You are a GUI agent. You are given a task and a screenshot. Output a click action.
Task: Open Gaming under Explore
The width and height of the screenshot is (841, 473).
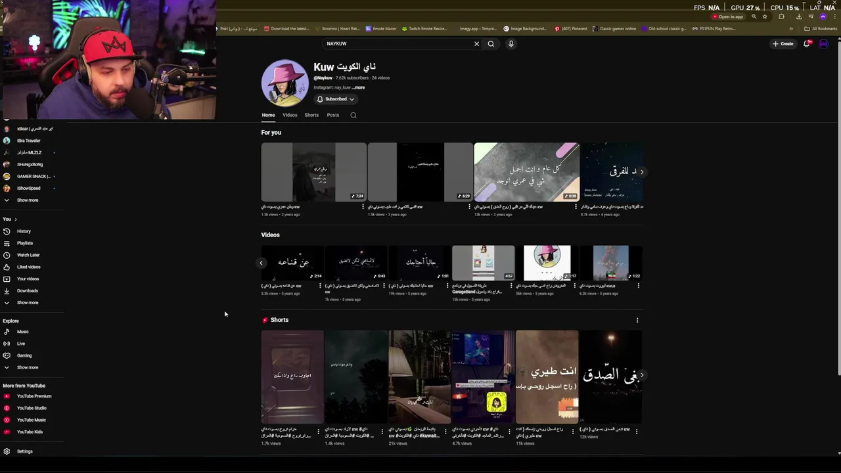[x=24, y=355]
